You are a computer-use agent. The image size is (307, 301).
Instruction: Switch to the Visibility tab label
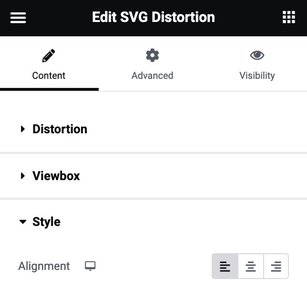pyautogui.click(x=257, y=75)
